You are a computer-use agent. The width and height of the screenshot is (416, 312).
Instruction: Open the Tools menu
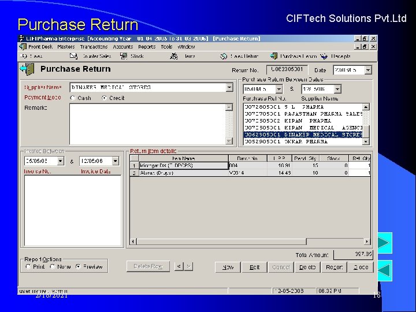[x=166, y=47]
